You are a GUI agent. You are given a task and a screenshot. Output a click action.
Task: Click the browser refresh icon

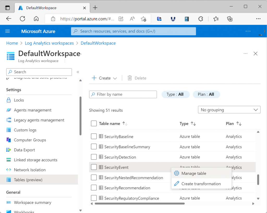point(22,19)
